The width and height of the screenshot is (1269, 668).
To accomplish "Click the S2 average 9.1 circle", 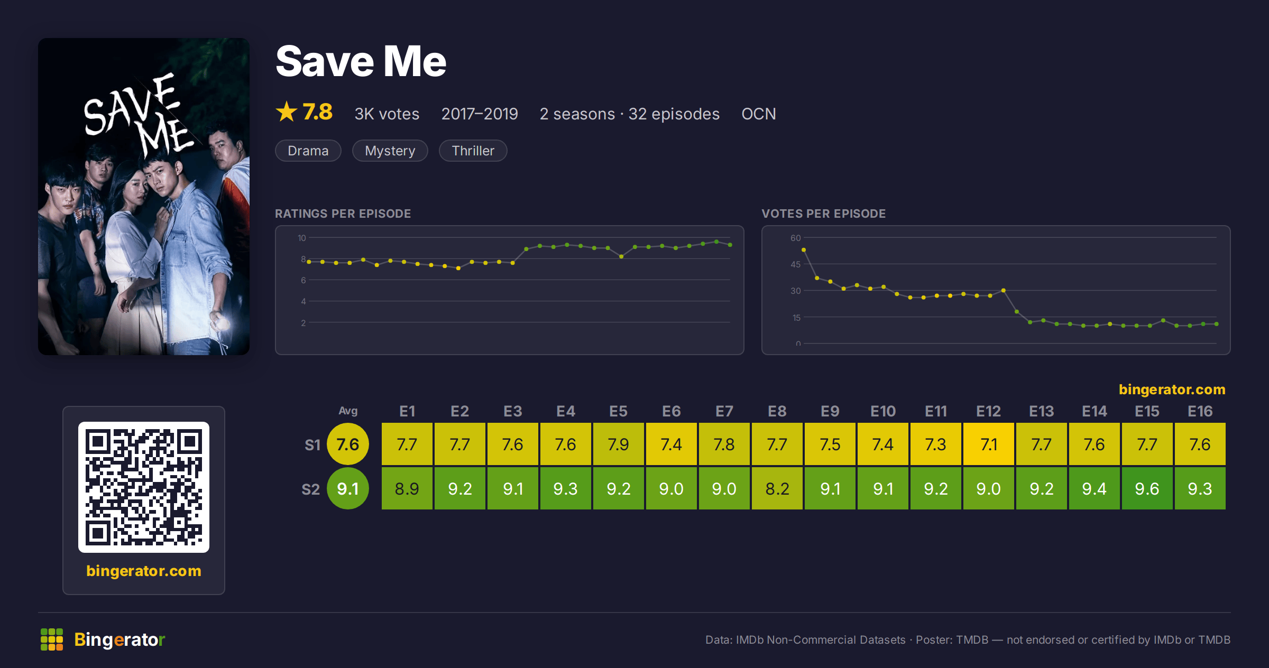I will (348, 488).
